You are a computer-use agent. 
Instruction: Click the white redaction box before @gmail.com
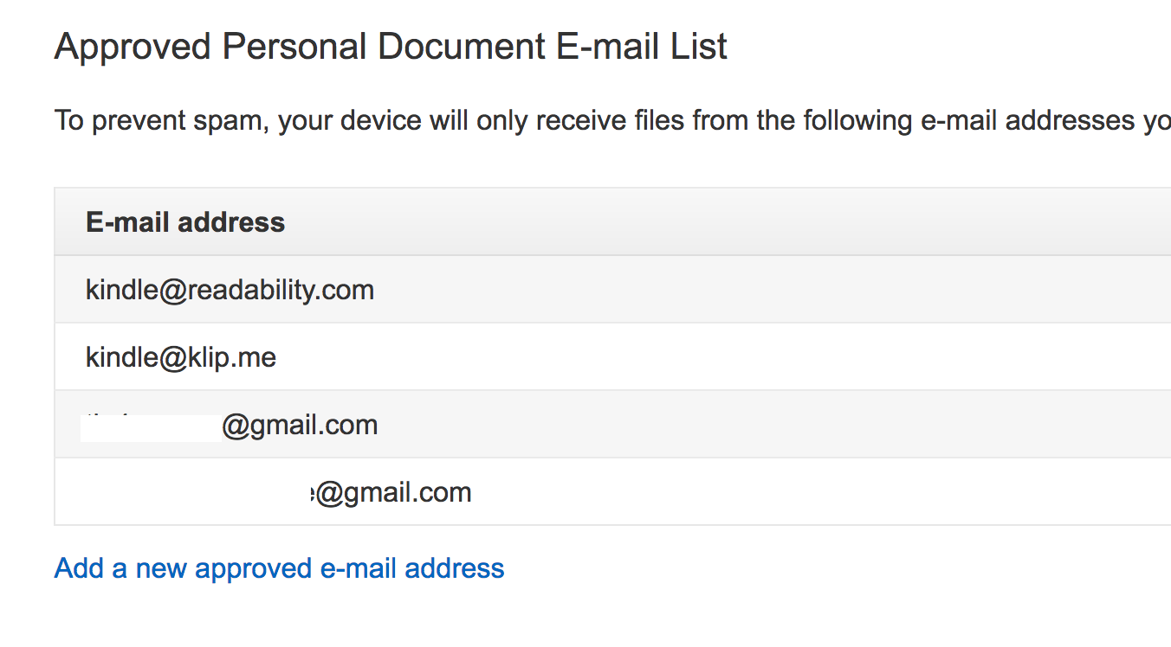(x=152, y=428)
